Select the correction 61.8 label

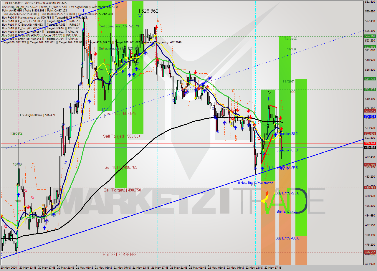287,150
